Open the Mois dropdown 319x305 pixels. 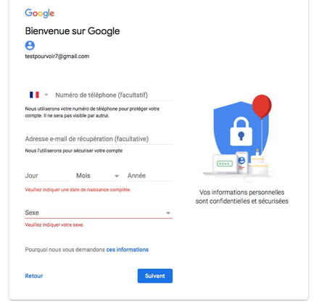click(x=99, y=175)
